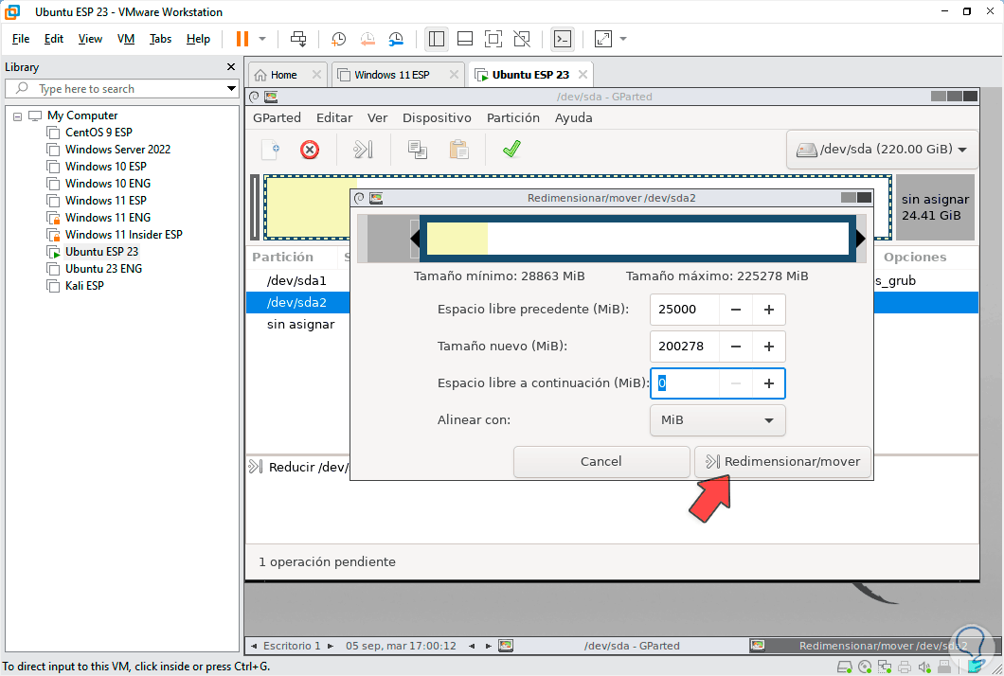Switch to the Windows 11 ESP tab
Screen dimensions: 1004x676
click(391, 75)
